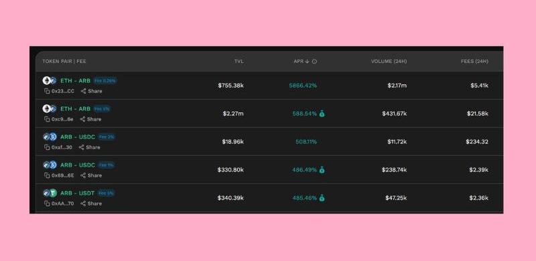The width and height of the screenshot is (536, 261).
Task: Click money bag icon beside 485.46% APR
Action: [x=322, y=198]
